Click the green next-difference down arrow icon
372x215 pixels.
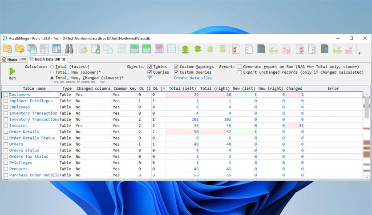pyautogui.click(x=198, y=49)
